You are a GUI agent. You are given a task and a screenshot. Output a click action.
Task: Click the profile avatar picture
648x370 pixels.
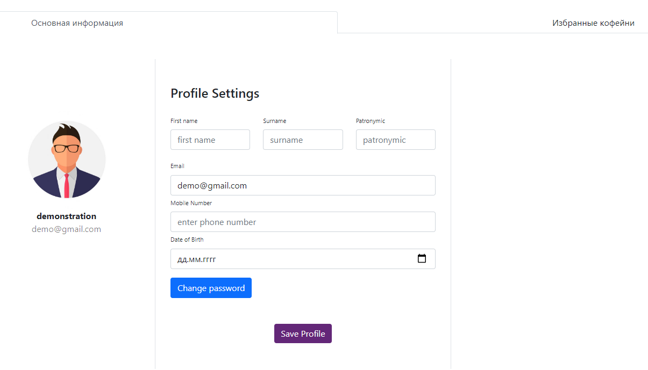(67, 159)
